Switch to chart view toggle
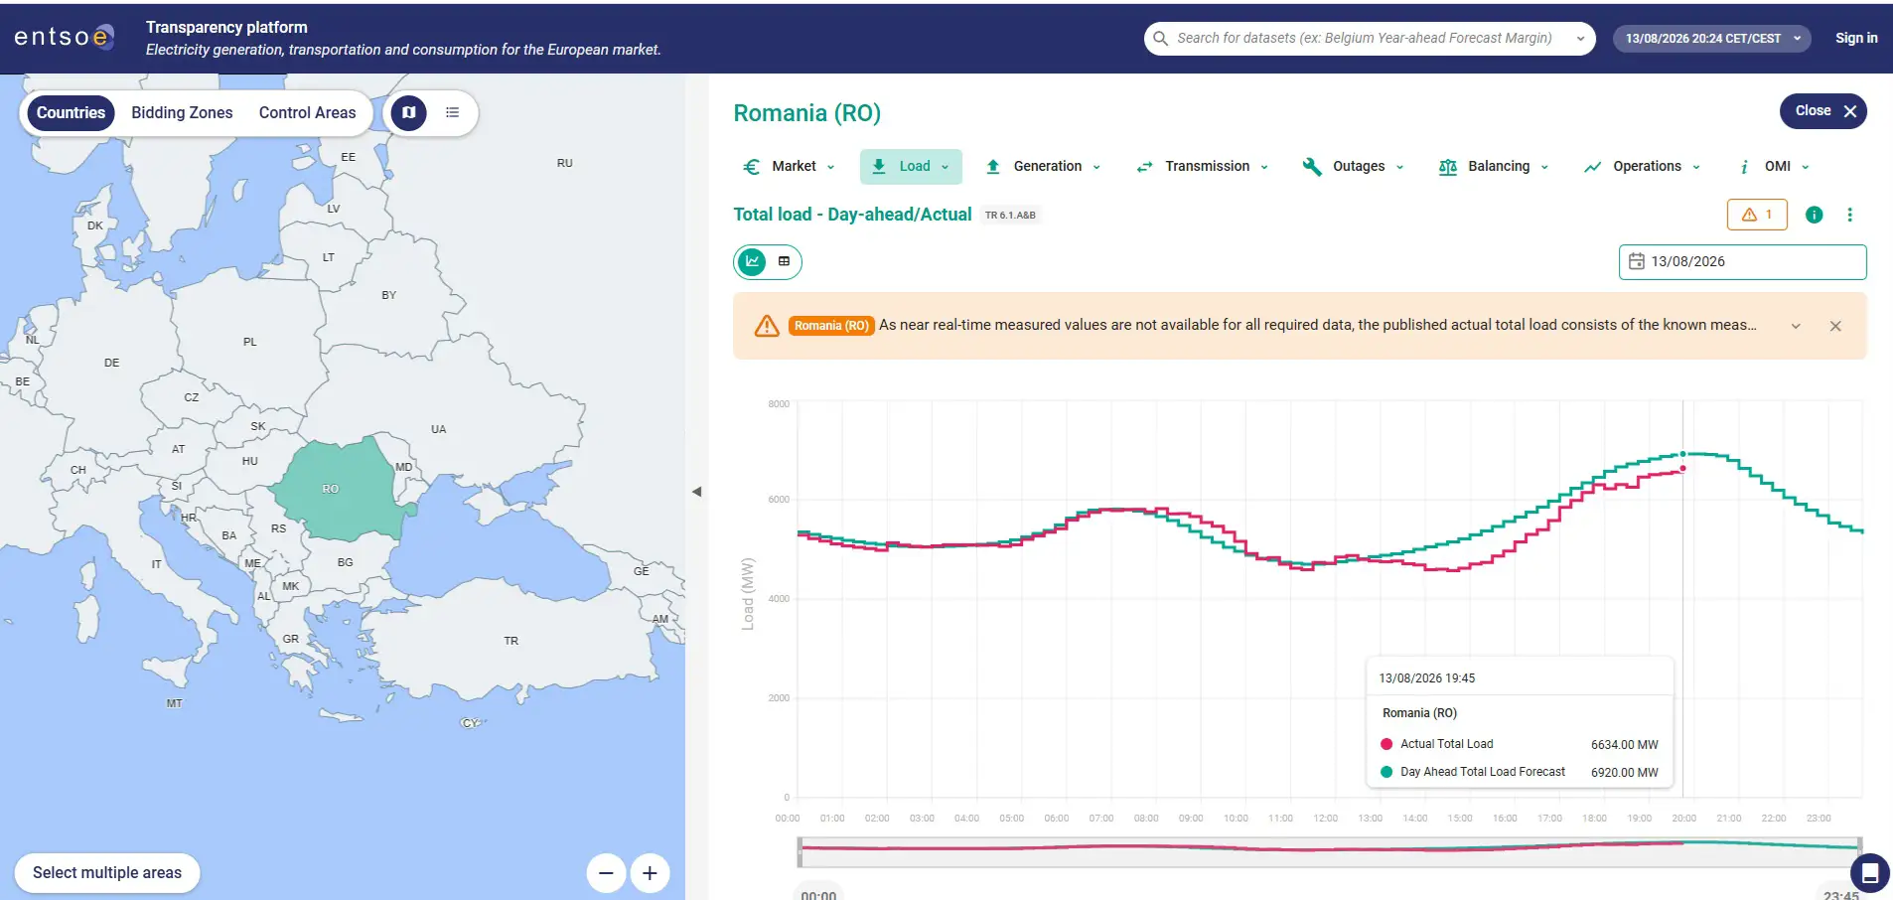This screenshot has height=900, width=1893. (x=752, y=261)
